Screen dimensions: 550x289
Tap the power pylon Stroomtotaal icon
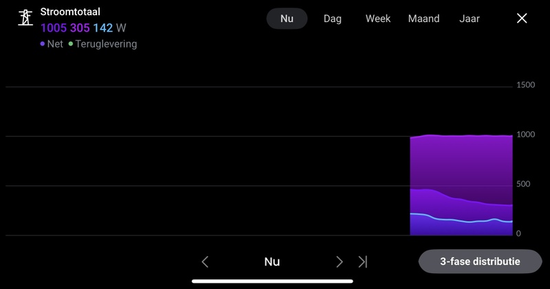point(25,18)
